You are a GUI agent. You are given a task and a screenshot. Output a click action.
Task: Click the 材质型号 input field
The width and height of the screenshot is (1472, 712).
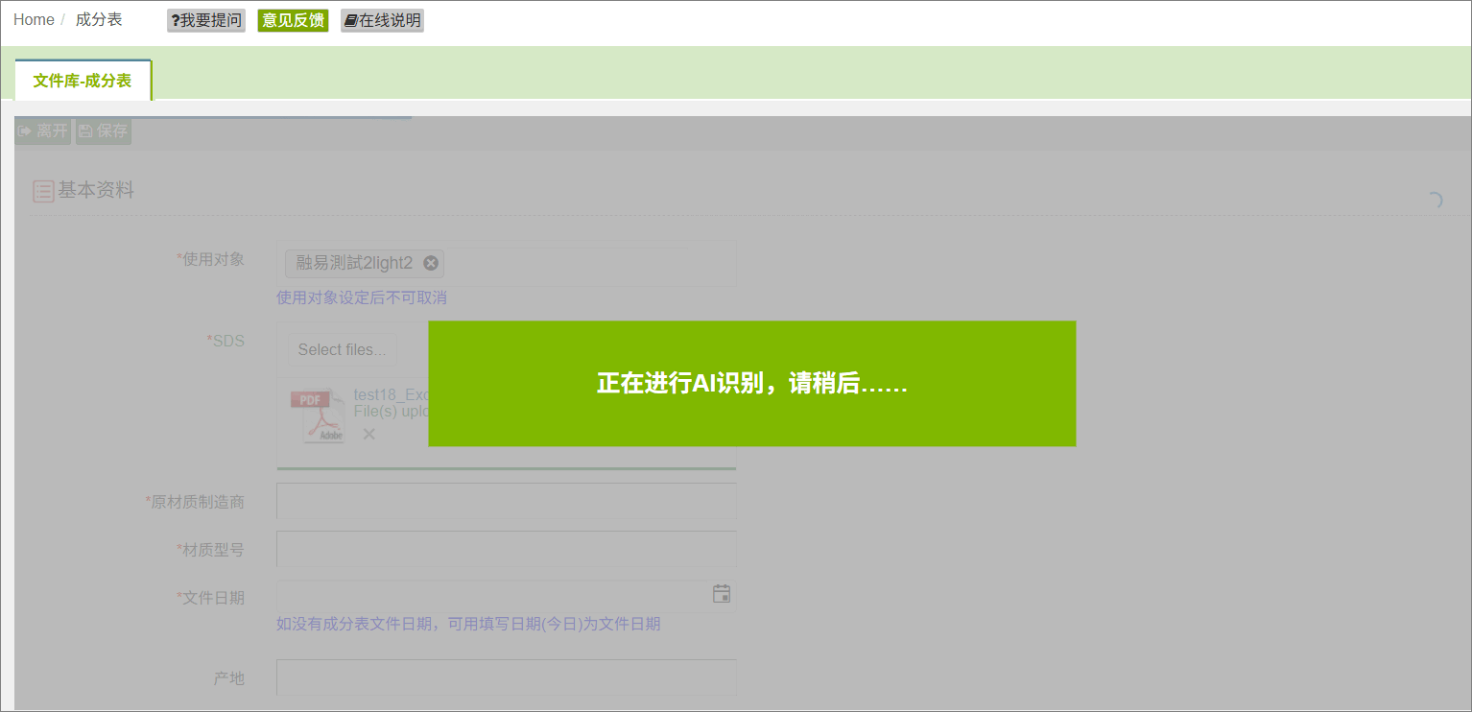coord(507,549)
